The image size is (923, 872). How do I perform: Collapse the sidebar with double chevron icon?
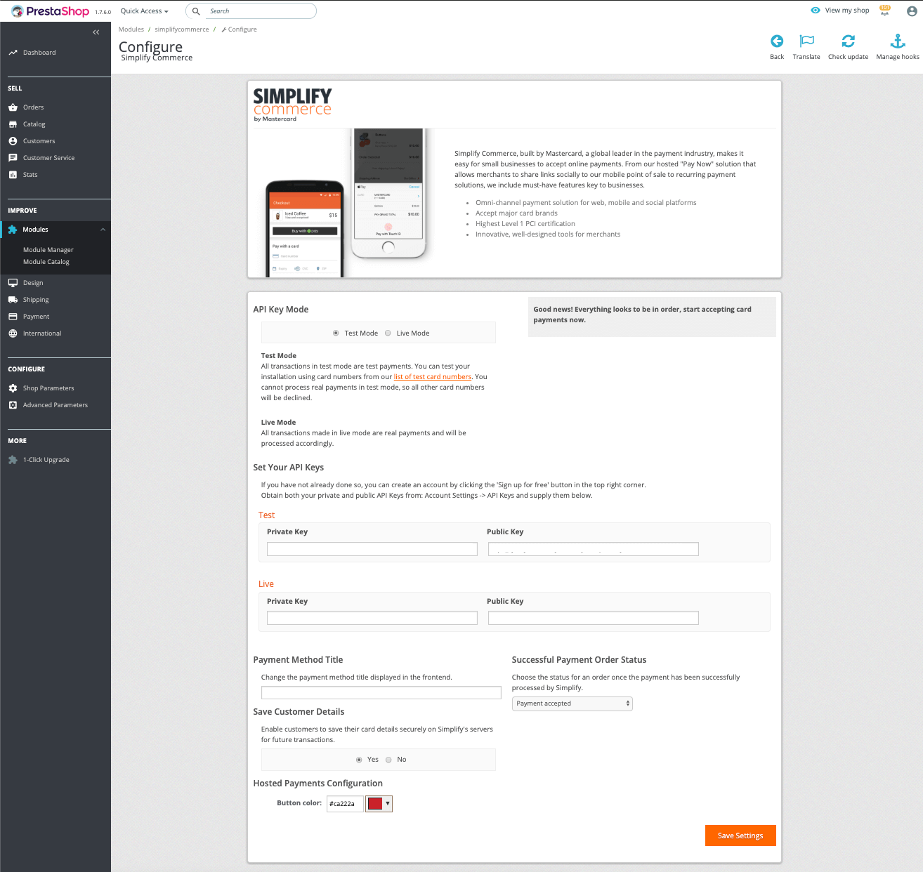click(x=96, y=32)
